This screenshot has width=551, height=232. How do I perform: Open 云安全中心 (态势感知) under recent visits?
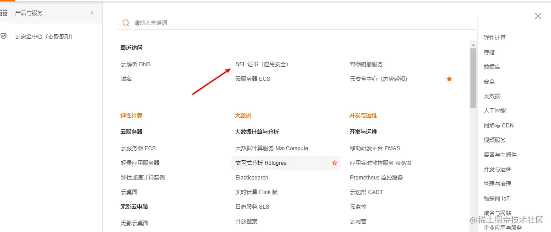[378, 79]
